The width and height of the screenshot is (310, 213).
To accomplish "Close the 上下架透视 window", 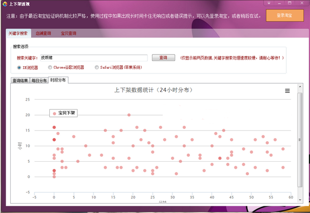I will [302, 3].
